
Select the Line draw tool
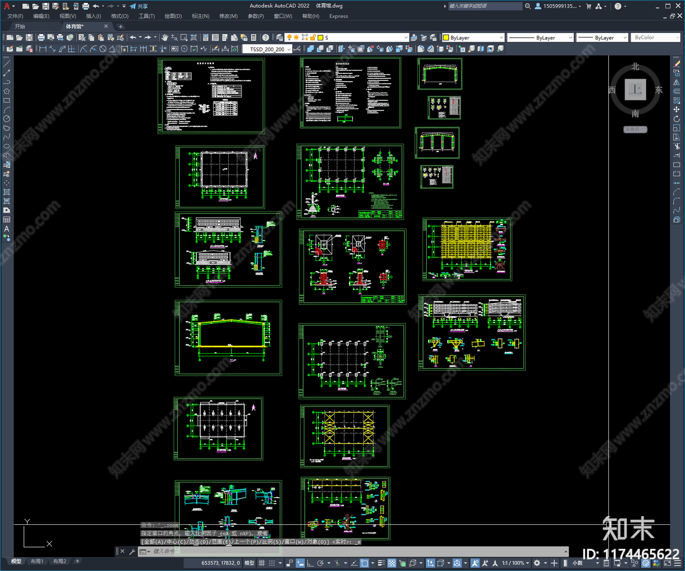click(6, 64)
